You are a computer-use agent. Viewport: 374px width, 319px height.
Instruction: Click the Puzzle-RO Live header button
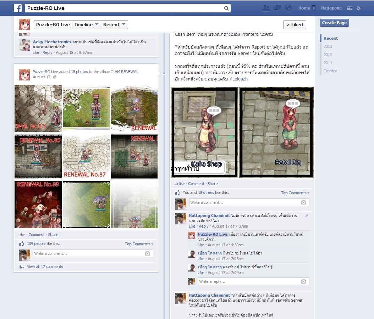coord(53,24)
